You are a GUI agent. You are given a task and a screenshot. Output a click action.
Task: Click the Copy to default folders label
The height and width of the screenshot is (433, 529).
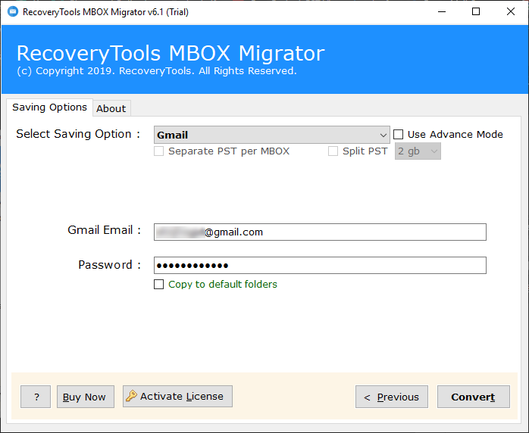(223, 284)
